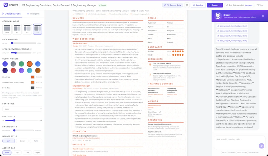268x156 pixels.
Task: Select the 1-2 column layout
Action: pyautogui.click(x=27, y=29)
